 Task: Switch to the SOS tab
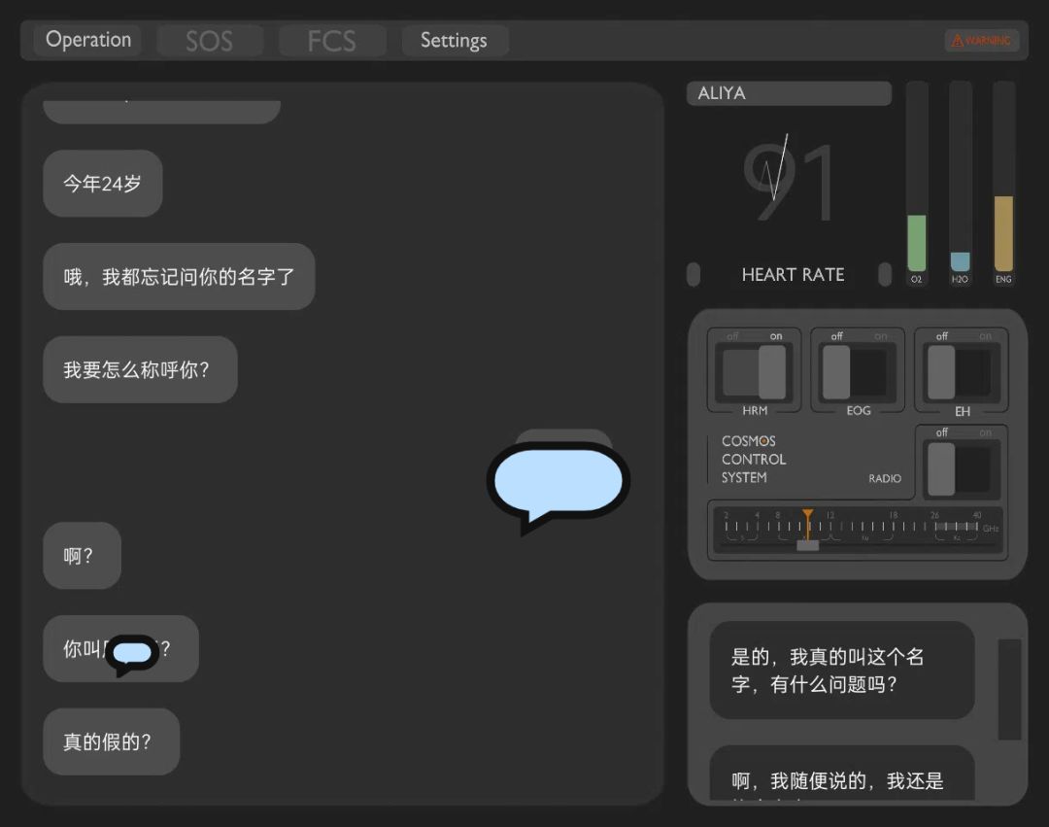210,41
